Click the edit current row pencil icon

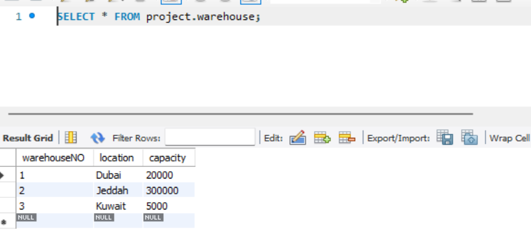point(298,137)
